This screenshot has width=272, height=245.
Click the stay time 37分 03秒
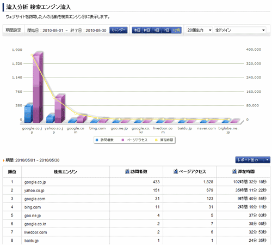point(258,215)
